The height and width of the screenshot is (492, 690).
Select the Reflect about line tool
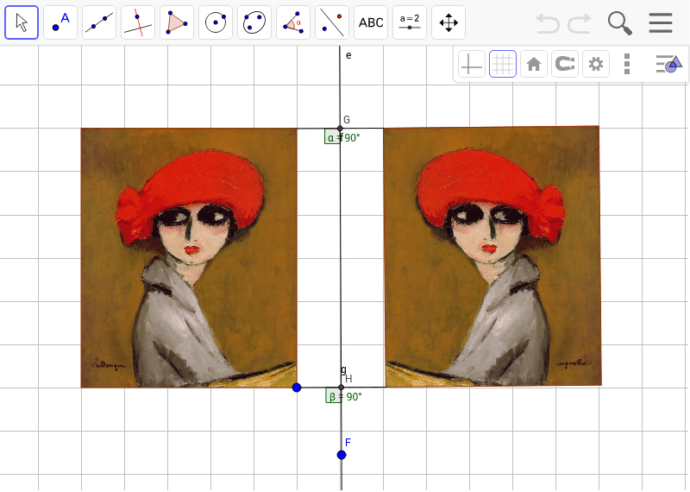pos(332,22)
